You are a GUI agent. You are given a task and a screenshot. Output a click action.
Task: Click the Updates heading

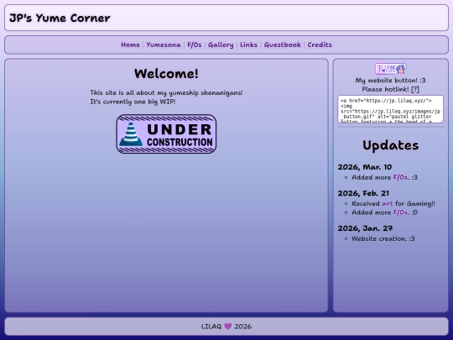point(391,145)
